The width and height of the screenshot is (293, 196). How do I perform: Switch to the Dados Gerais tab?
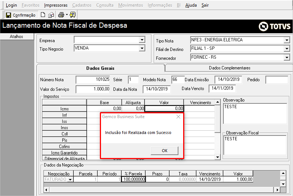click(x=100, y=68)
